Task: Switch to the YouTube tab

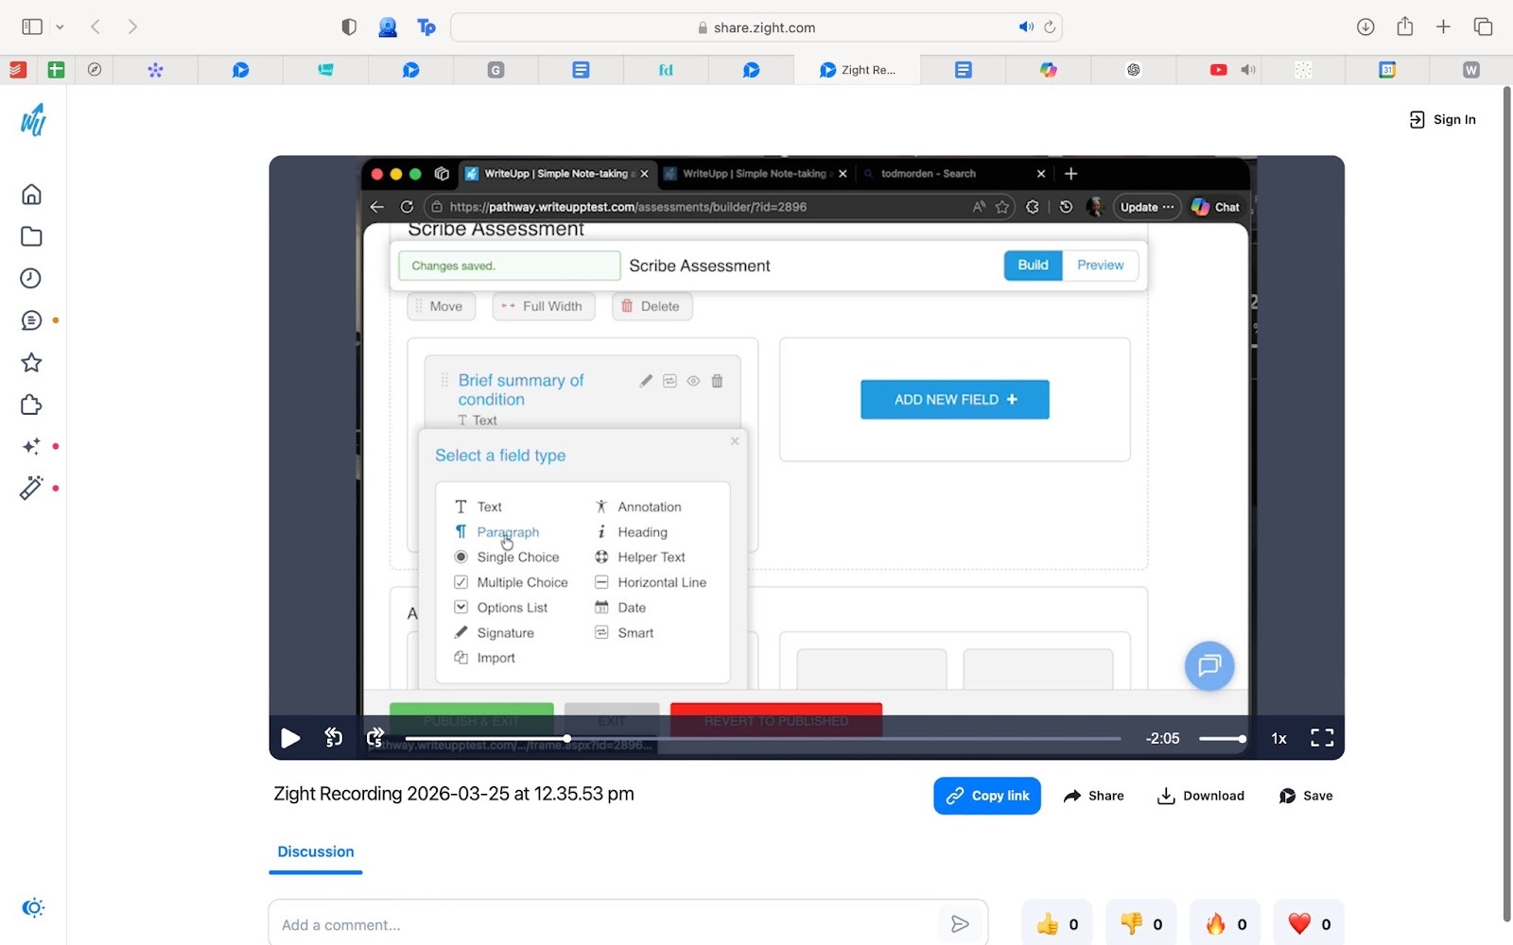Action: [x=1218, y=70]
